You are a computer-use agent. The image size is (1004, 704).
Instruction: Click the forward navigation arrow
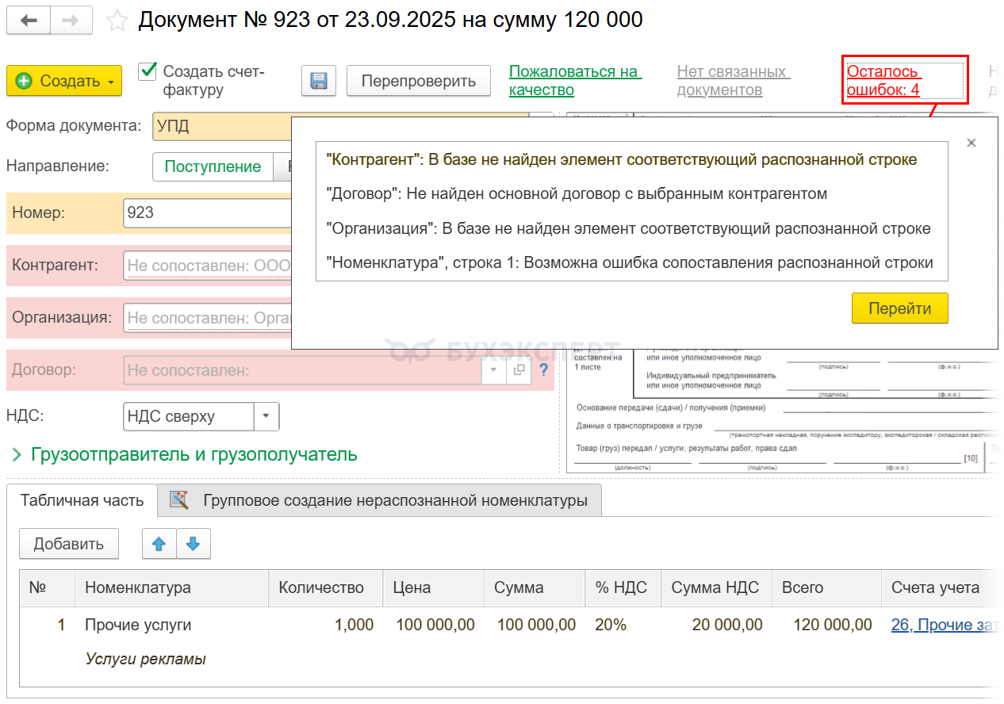tap(71, 21)
